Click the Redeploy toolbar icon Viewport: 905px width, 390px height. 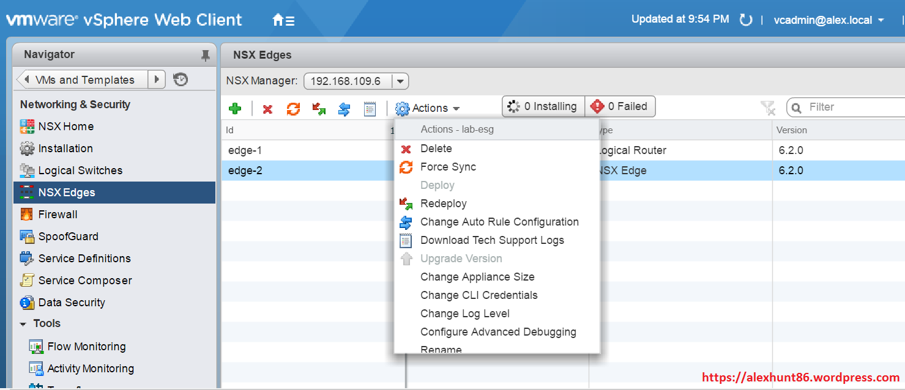point(319,109)
